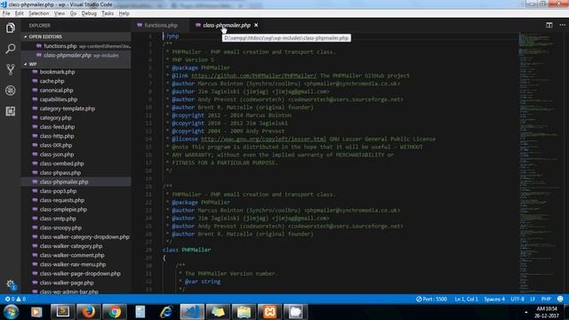
Task: Click the Visual Studio Code taskbar icon
Action: (192, 312)
